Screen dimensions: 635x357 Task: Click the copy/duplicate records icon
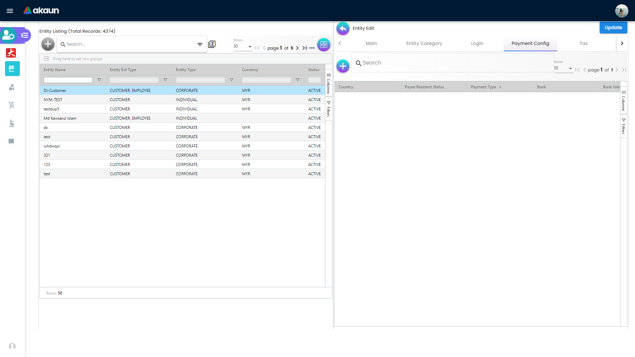point(212,44)
